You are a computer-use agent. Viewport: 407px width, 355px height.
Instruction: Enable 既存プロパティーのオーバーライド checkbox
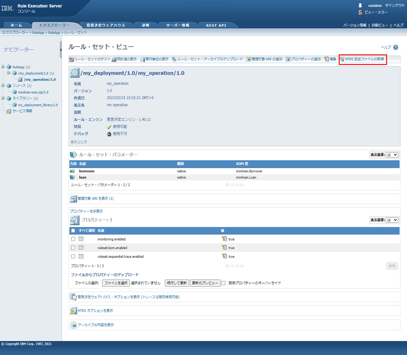(x=224, y=283)
